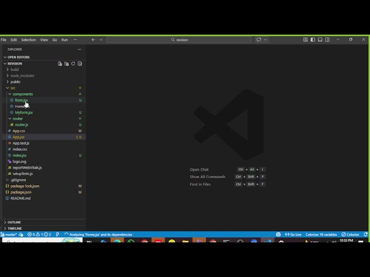Click the revision command center search box
Viewport: 370px width, 277px height.
pos(179,40)
